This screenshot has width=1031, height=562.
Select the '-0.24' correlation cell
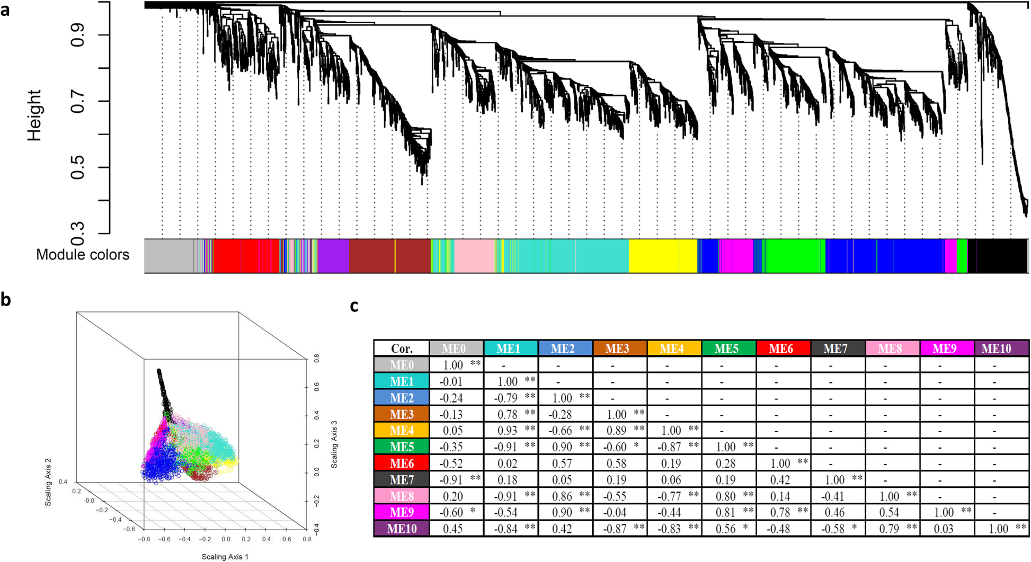(x=456, y=397)
